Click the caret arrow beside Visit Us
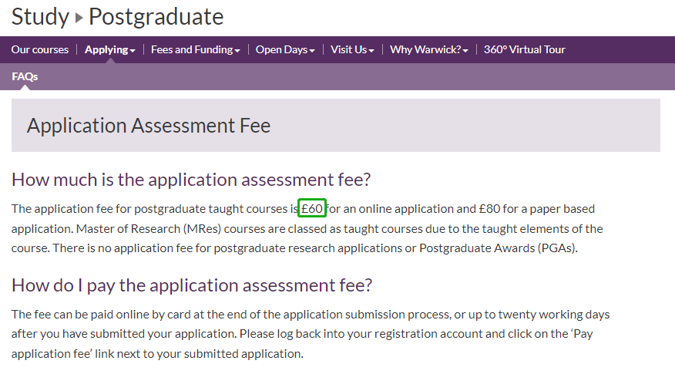This screenshot has height=374, width=675. click(x=371, y=51)
